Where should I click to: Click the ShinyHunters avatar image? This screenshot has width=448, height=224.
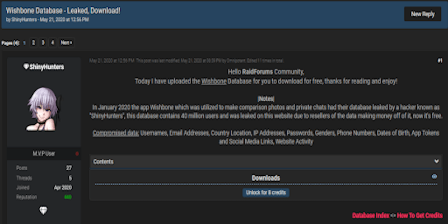(x=44, y=109)
